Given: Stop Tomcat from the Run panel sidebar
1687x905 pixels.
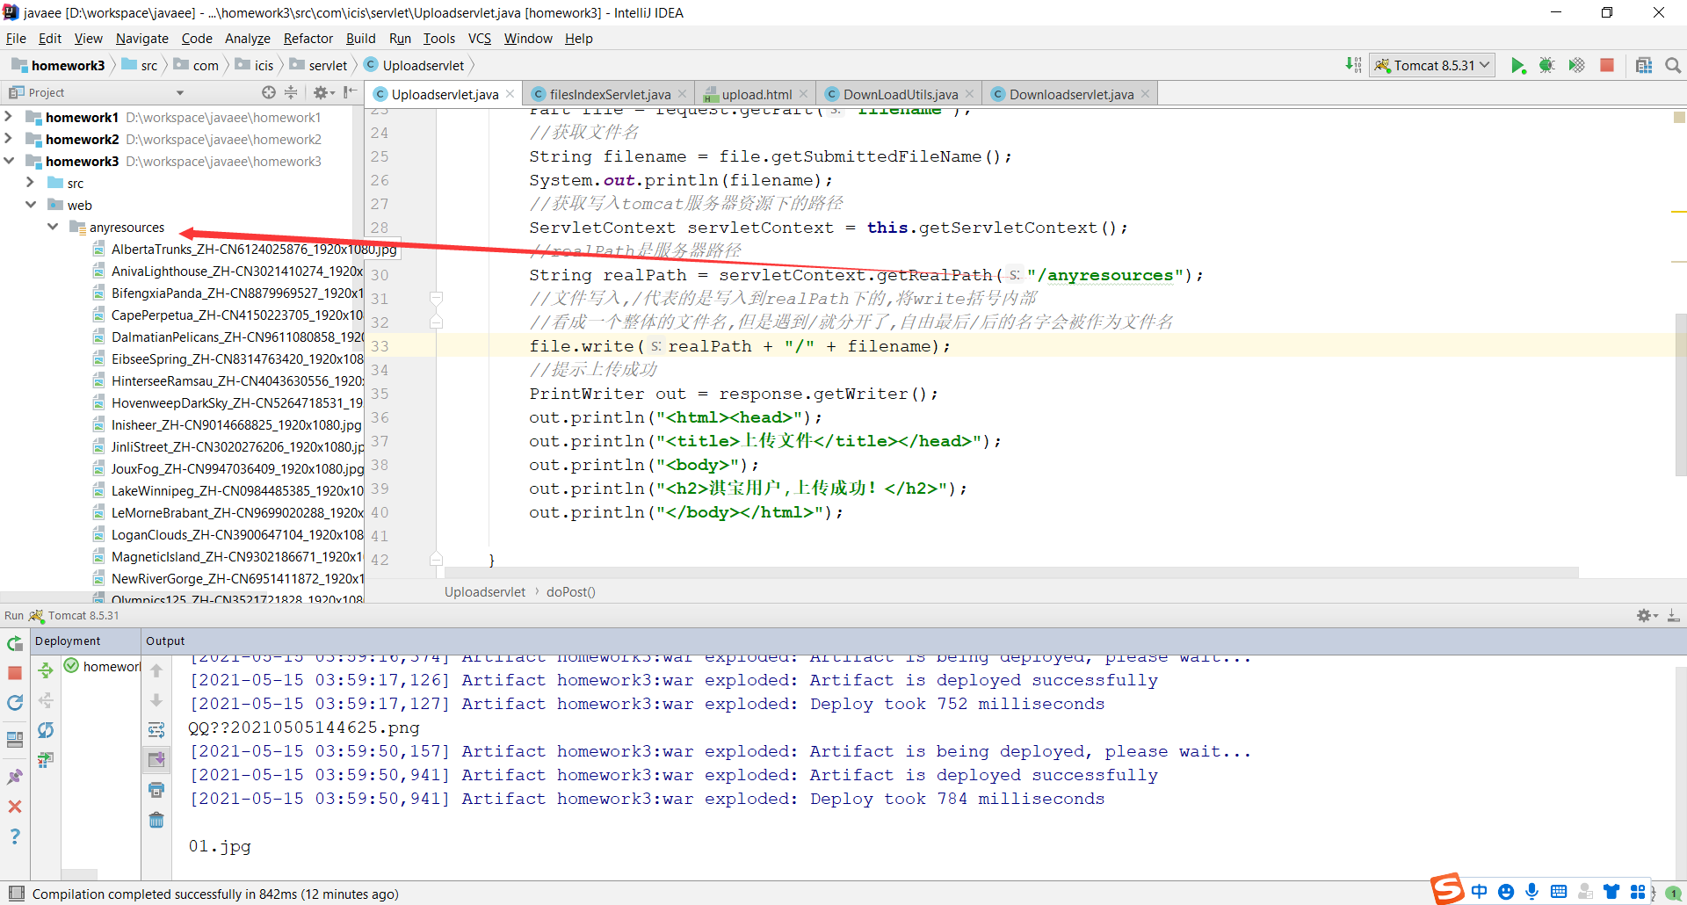Looking at the screenshot, I should [15, 673].
